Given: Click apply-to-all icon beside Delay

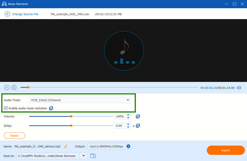Looking at the screenshot, I should 138,126.
